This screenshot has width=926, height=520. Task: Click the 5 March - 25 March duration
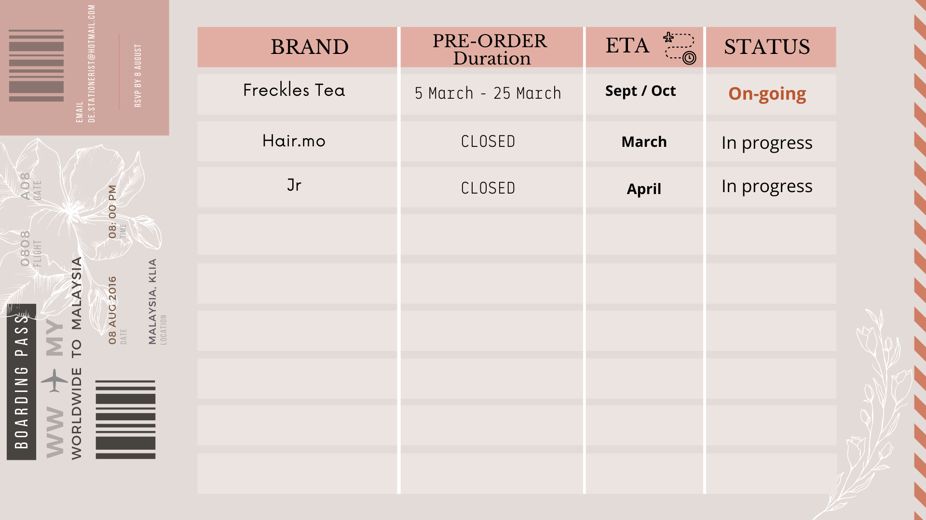488,93
